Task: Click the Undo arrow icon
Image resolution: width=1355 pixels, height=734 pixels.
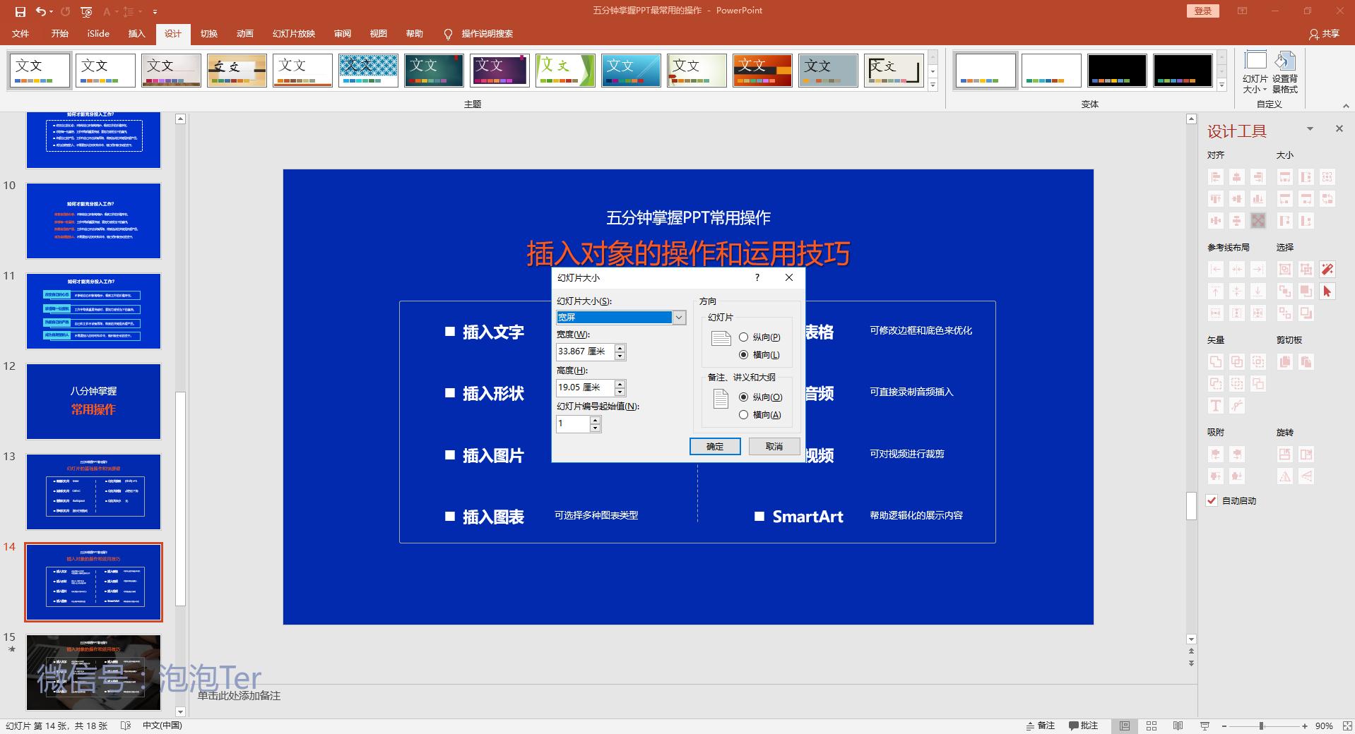Action: [x=40, y=11]
